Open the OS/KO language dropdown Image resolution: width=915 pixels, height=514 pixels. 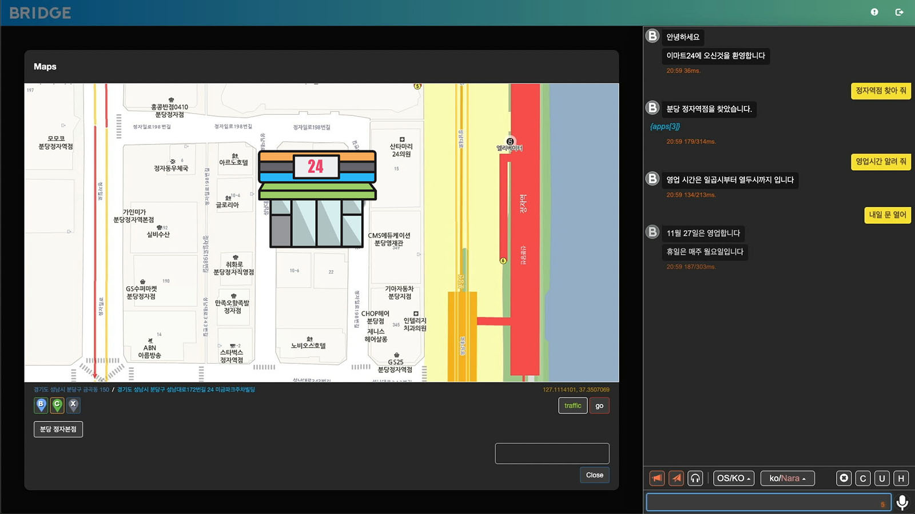(733, 478)
